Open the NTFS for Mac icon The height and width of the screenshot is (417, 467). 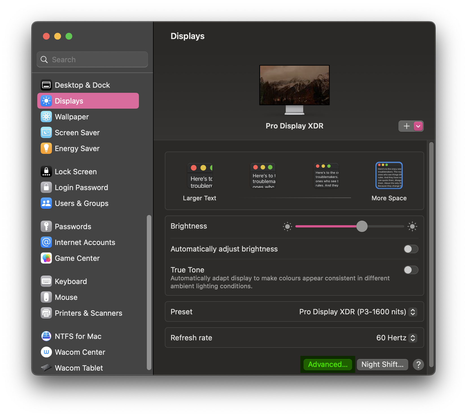(x=46, y=336)
